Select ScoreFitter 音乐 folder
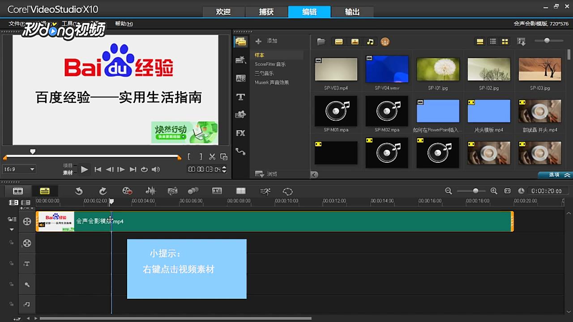 270,64
